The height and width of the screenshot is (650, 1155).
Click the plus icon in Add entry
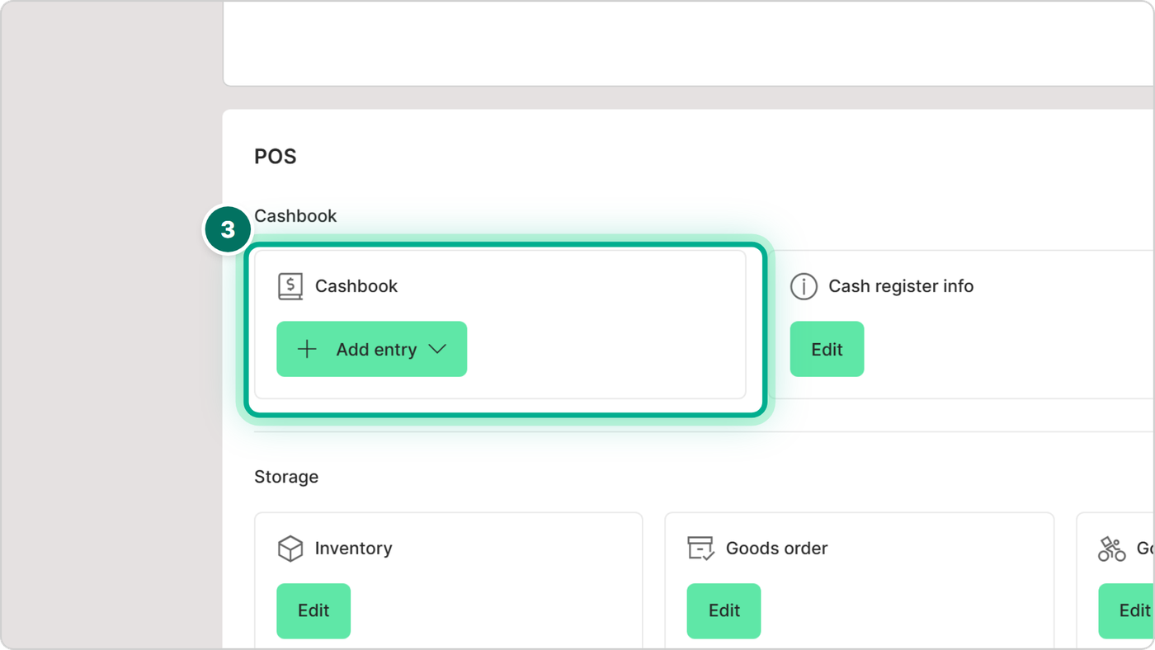[307, 349]
